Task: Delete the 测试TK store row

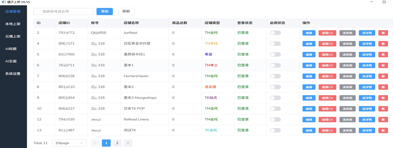Action: [383, 130]
